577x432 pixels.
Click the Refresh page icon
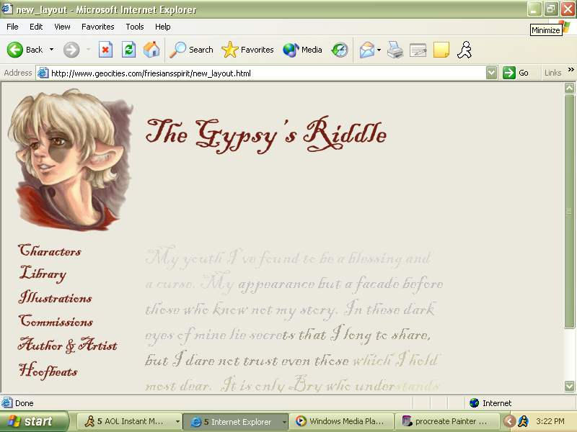click(128, 49)
